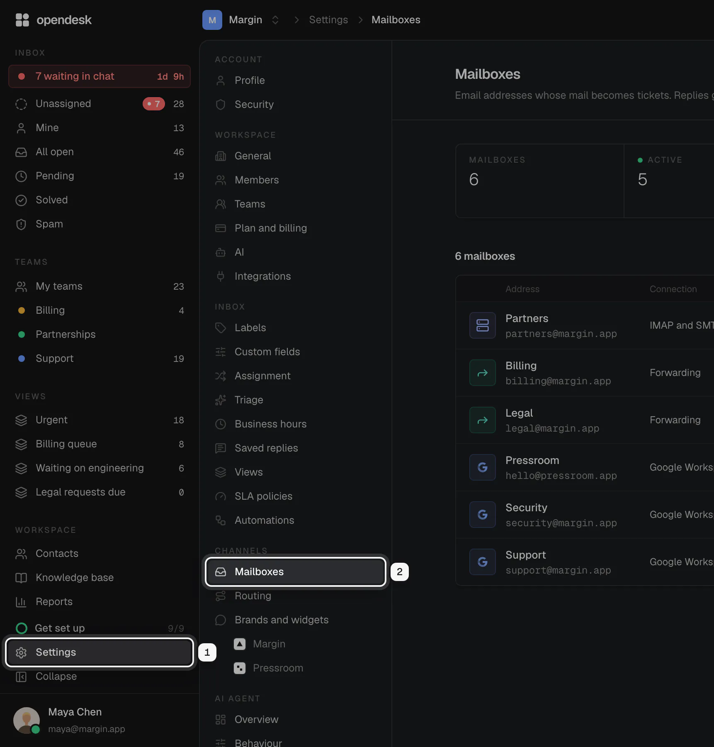Open Get set up checklist
This screenshot has width=714, height=747.
coord(100,628)
